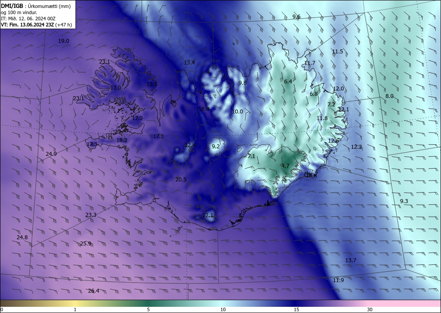
Task: Click the 12.4 value label
Action: 191,145
